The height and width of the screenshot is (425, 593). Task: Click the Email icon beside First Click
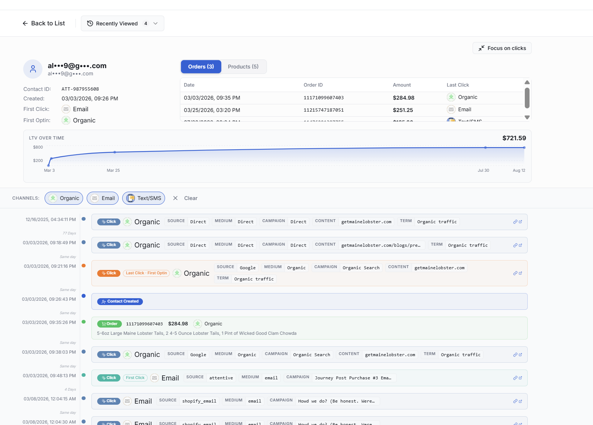click(66, 109)
